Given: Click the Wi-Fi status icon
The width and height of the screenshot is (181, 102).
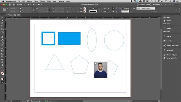Looking at the screenshot, I should (159, 1).
